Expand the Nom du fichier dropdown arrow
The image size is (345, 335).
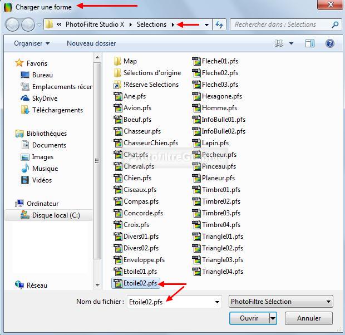[x=217, y=302]
